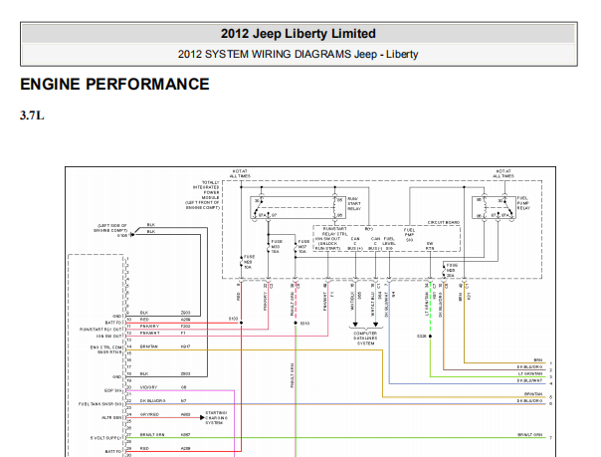
Task: Click 'BATT FD' label at pin 29
Action: [113, 452]
